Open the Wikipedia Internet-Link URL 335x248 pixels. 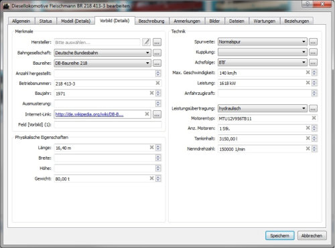(89, 114)
